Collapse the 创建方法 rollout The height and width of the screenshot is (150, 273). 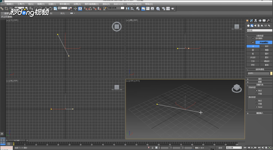click(259, 84)
